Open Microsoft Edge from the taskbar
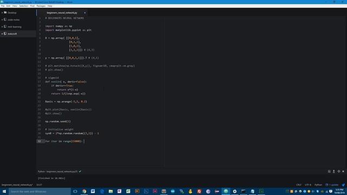The width and height of the screenshot is (347, 195). pyautogui.click(x=102, y=191)
